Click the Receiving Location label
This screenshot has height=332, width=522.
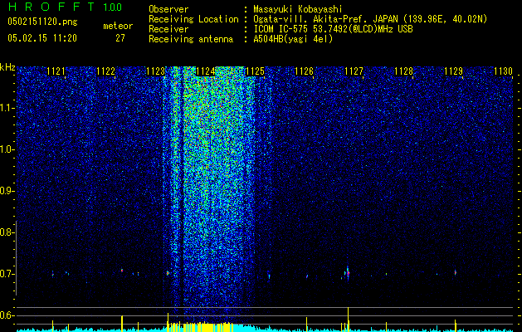pos(193,19)
